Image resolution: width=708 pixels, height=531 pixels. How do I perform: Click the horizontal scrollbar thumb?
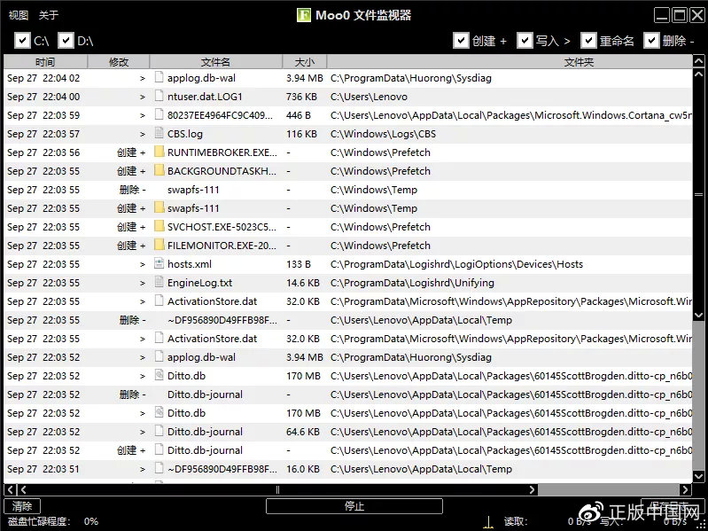click(277, 489)
